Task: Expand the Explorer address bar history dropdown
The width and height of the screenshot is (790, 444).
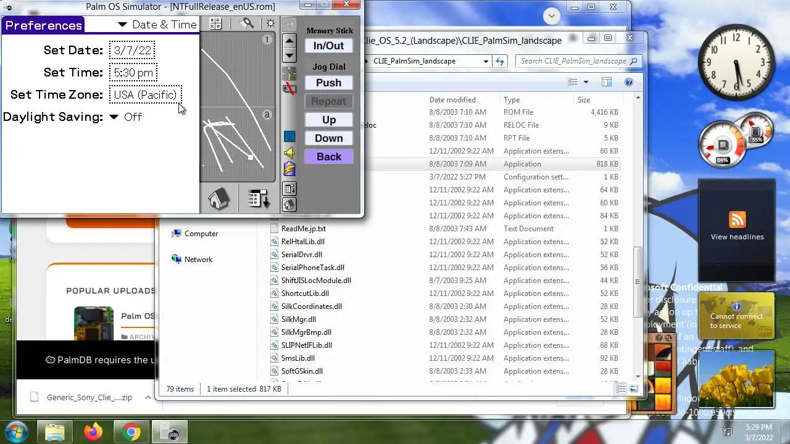Action: coord(486,61)
